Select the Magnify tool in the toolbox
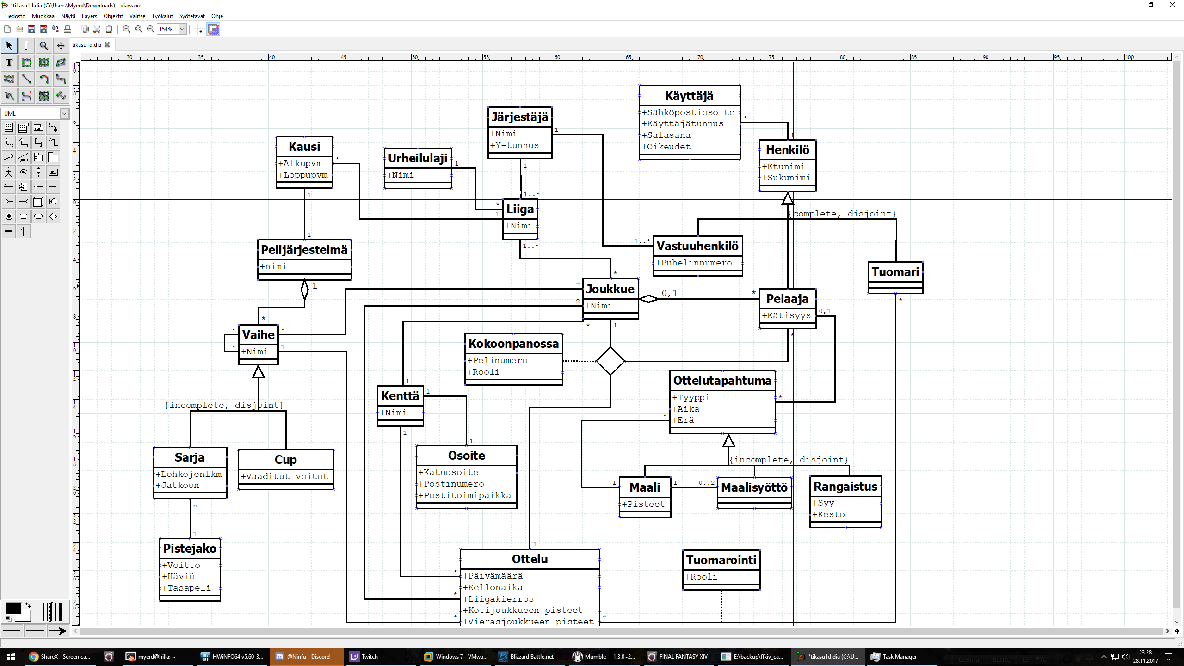This screenshot has width=1184, height=666. pyautogui.click(x=44, y=46)
